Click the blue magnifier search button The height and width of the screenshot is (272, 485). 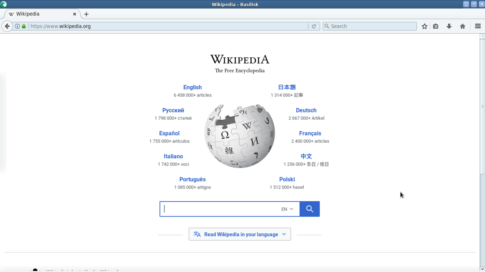[310, 209]
